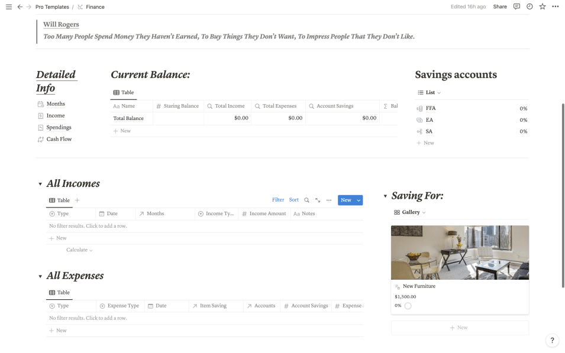
Task: Add New row in All Expenses table
Action: pyautogui.click(x=204, y=331)
